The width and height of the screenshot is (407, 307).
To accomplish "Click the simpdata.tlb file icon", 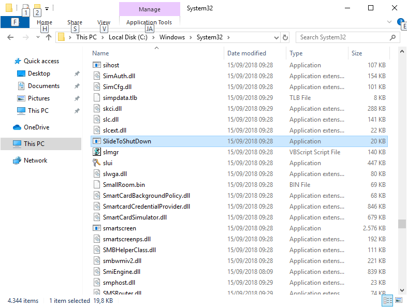I will [96, 97].
